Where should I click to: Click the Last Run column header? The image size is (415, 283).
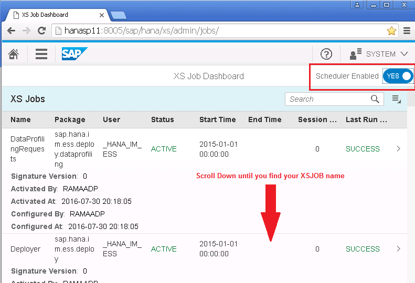pyautogui.click(x=366, y=119)
